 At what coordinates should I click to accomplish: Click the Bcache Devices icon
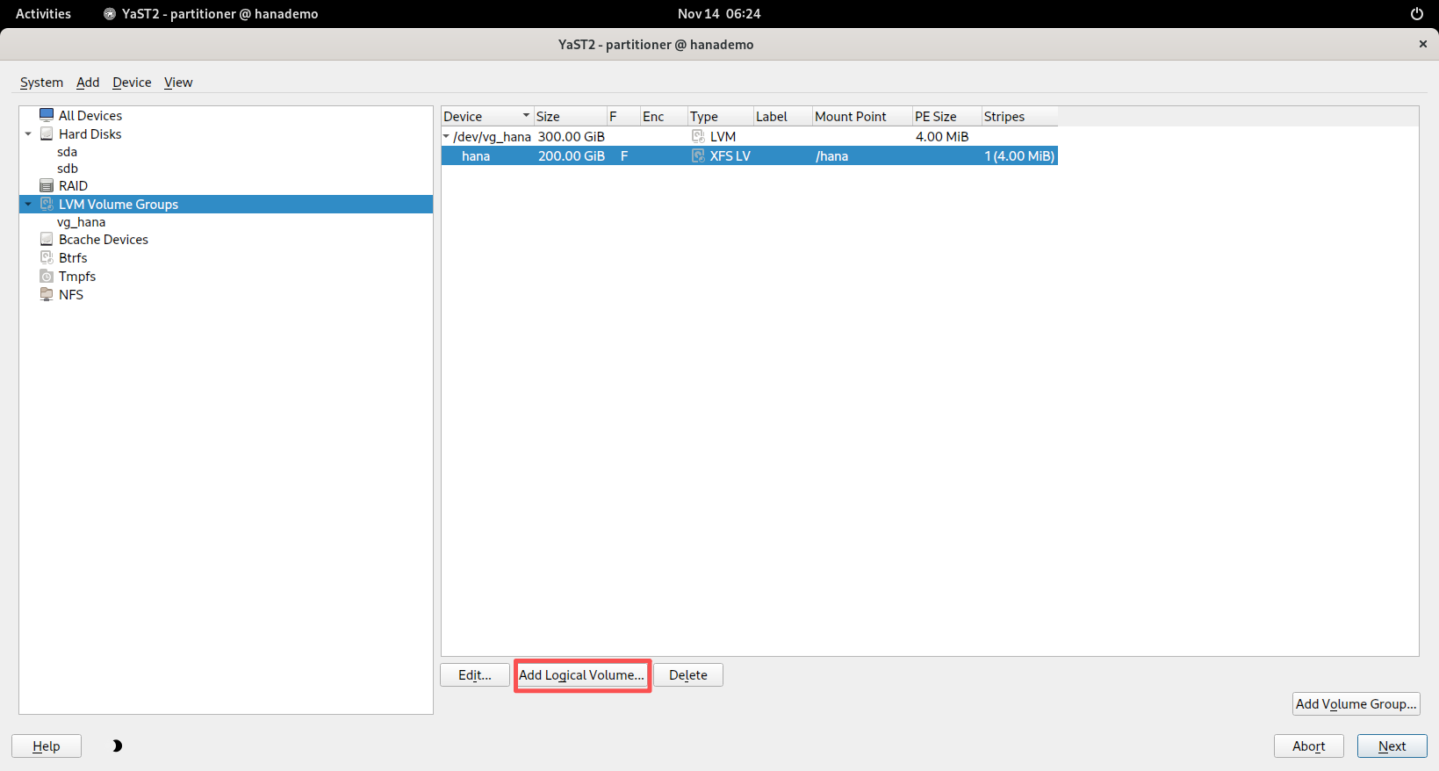tap(47, 239)
